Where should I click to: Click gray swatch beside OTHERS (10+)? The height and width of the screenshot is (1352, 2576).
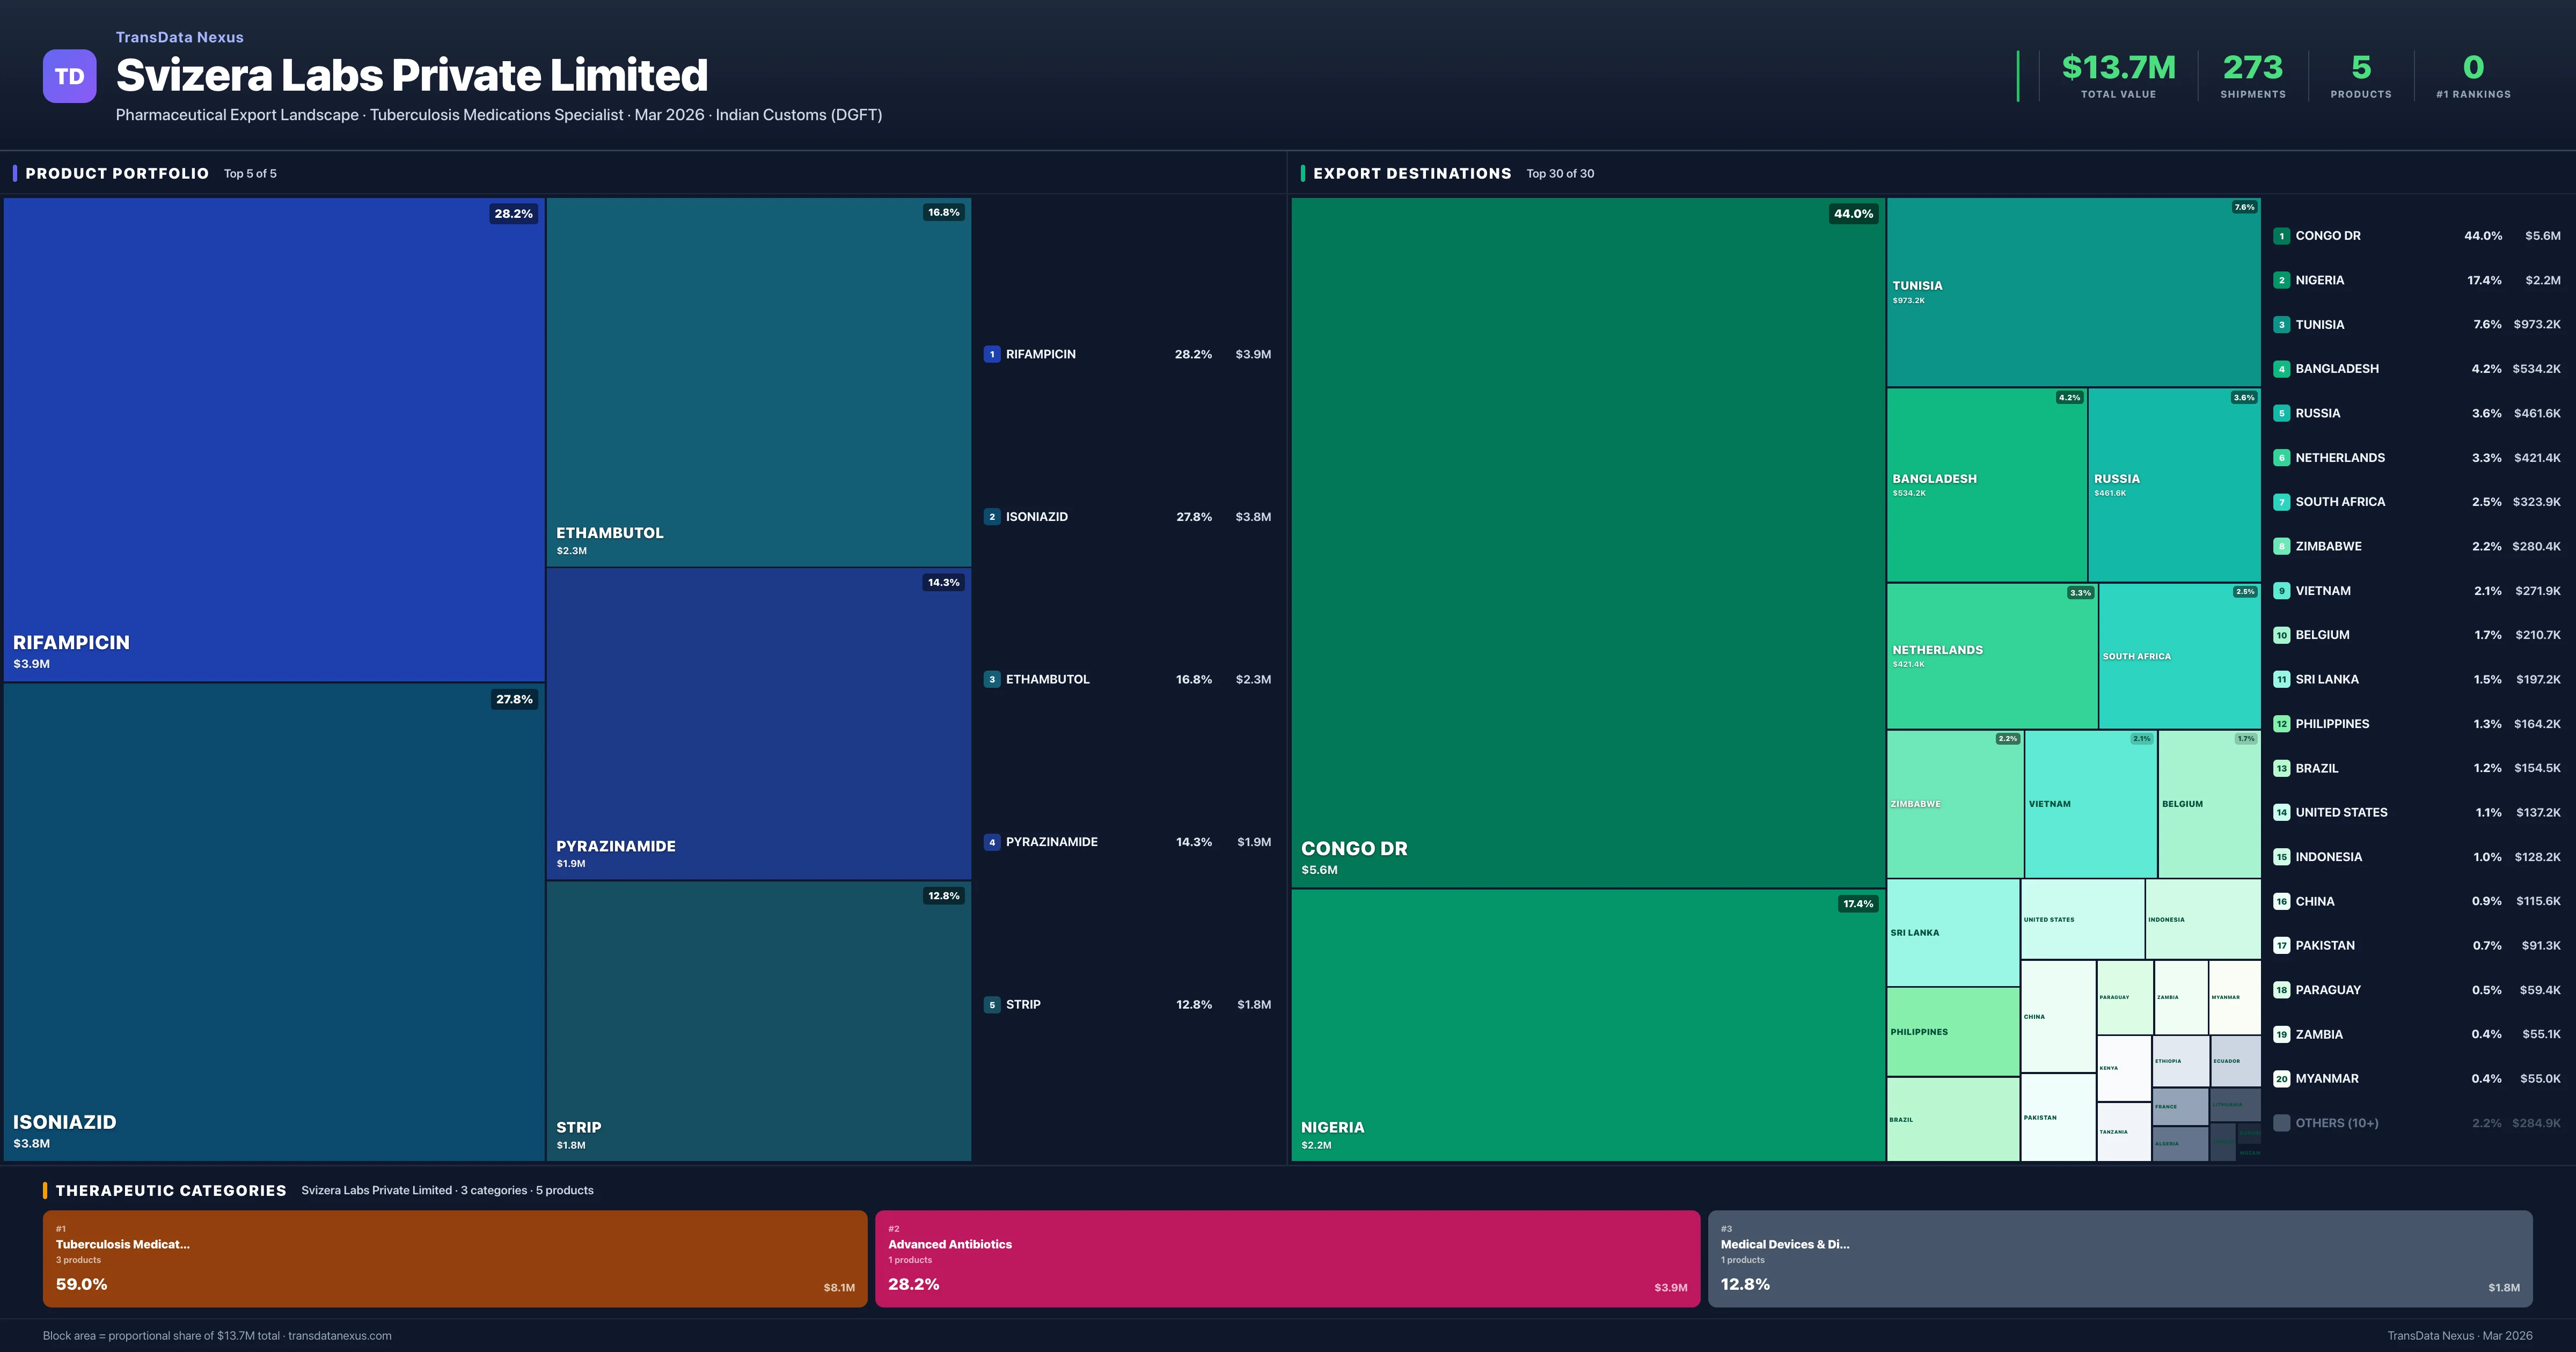2281,1123
